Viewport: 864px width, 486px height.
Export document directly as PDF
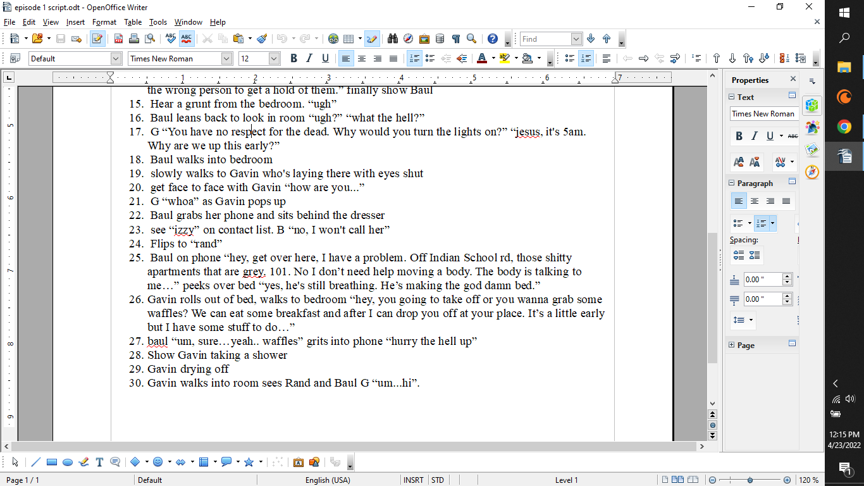coord(118,39)
